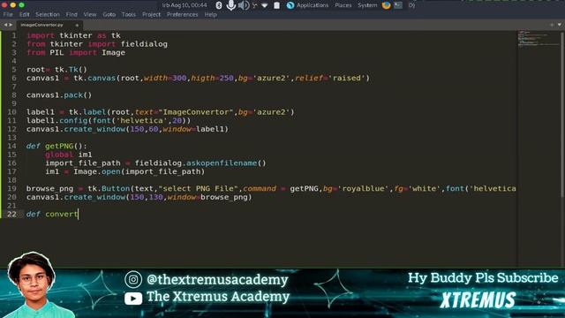Click the YouTube icon in the banner
This screenshot has width=565, height=318.
click(x=133, y=299)
